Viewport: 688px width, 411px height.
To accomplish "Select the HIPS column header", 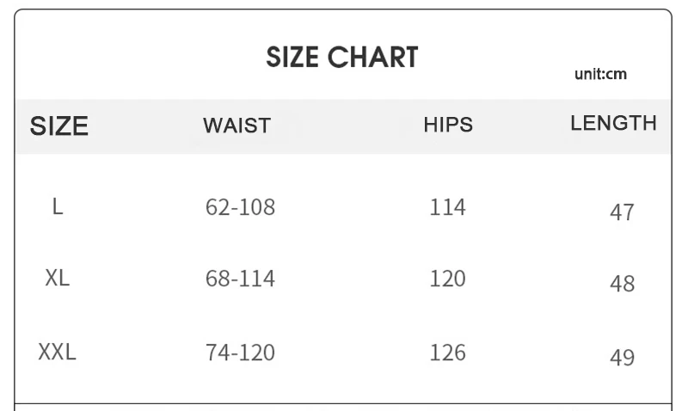I will pos(448,125).
